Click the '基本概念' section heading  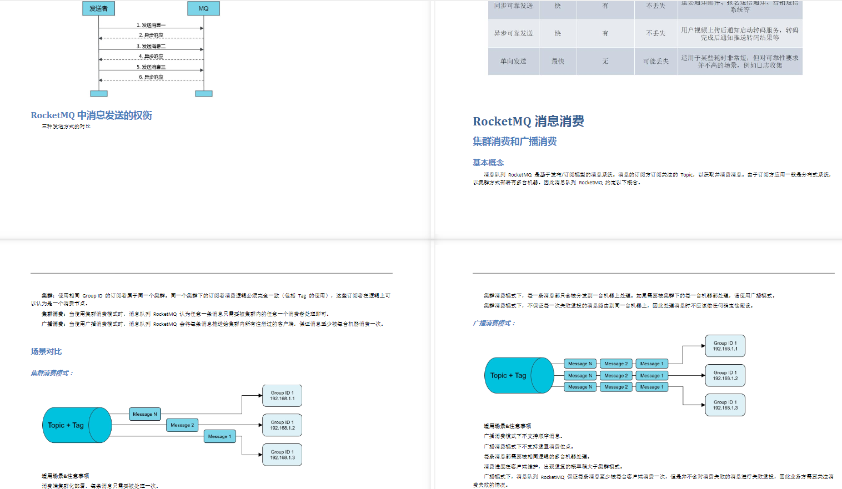(488, 163)
